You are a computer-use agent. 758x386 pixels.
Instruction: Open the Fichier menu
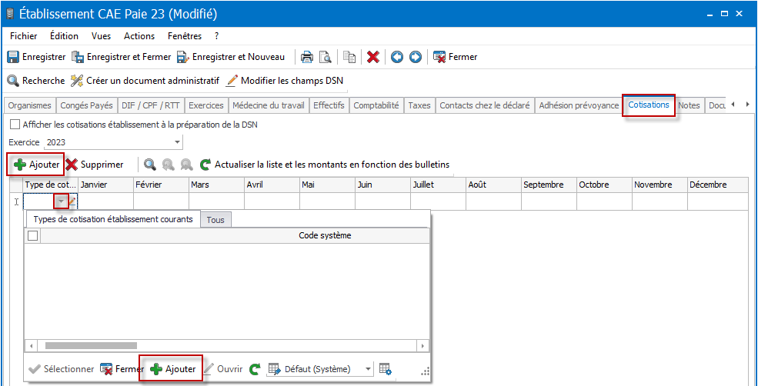coord(23,36)
